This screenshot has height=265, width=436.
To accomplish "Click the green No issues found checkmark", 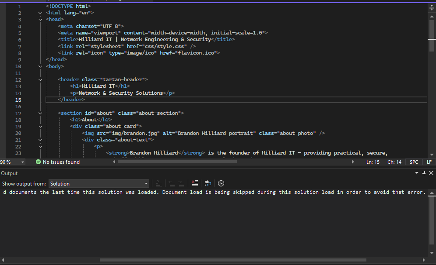I will click(x=39, y=162).
